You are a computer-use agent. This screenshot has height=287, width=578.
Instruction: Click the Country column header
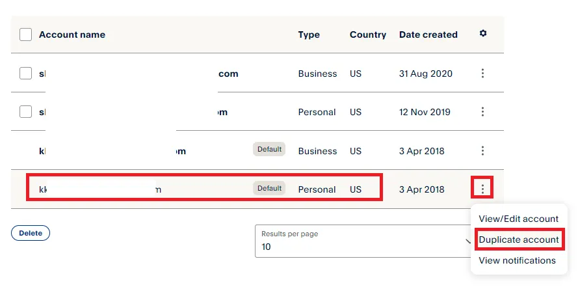(368, 34)
